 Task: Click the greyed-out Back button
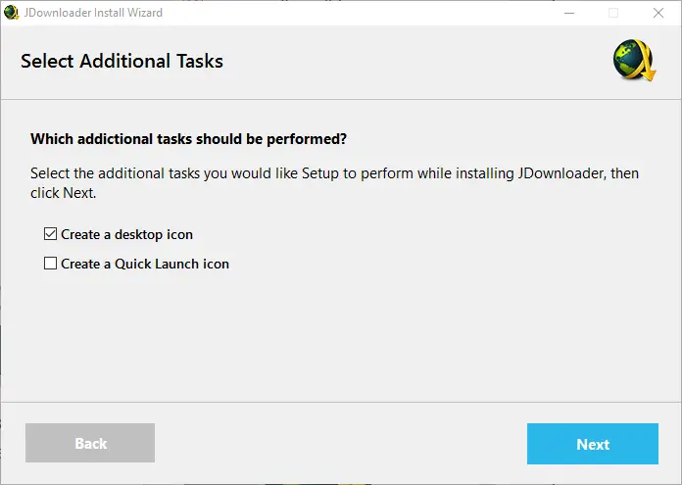[90, 444]
